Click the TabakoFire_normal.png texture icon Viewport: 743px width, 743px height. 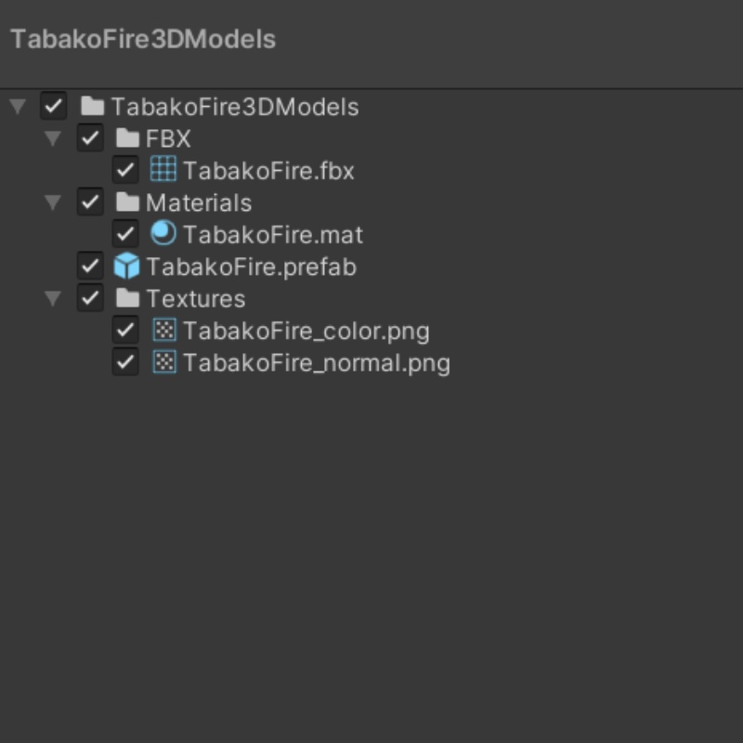point(163,362)
